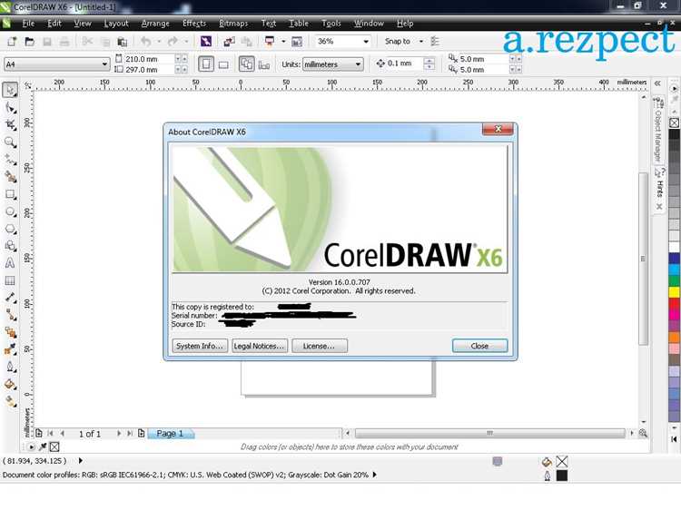
Task: Click the Welcome Screen toolbar icon
Action: tap(297, 42)
